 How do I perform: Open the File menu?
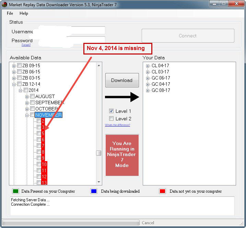[10, 13]
